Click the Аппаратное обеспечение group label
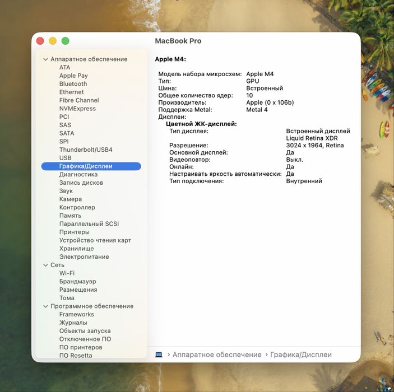The image size is (394, 392). click(x=89, y=59)
